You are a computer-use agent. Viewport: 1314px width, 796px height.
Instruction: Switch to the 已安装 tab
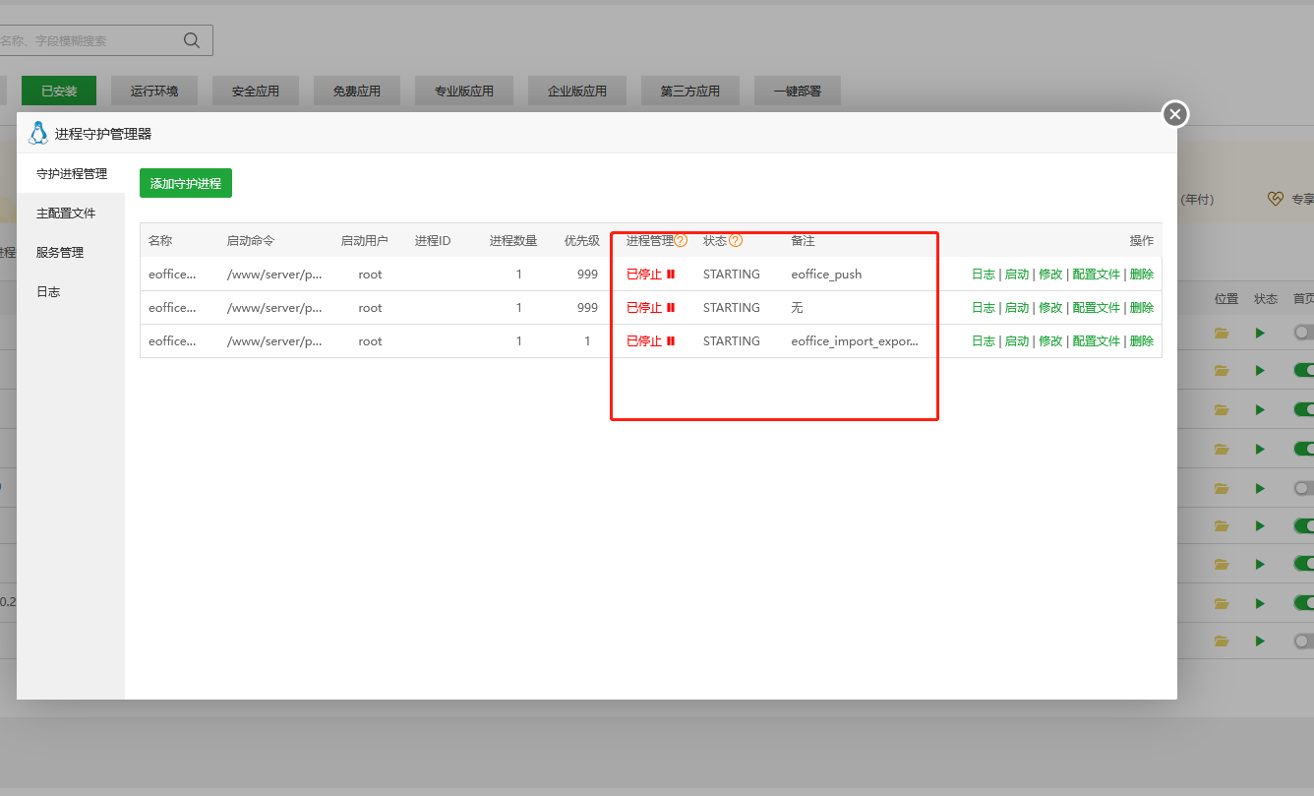point(59,91)
